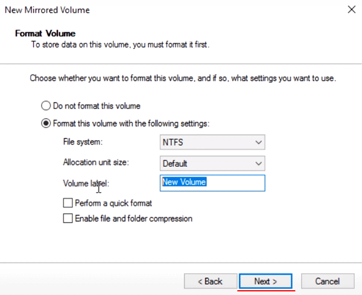The width and height of the screenshot is (362, 295).
Task: Click the Volume label caption text
Action: pyautogui.click(x=86, y=184)
